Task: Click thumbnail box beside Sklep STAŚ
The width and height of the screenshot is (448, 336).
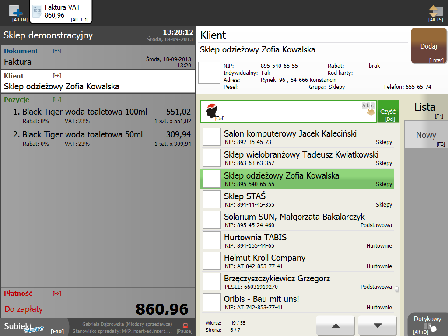Action: pos(212,199)
